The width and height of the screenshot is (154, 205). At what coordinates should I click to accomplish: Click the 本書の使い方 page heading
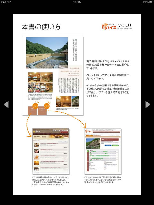point(41,27)
